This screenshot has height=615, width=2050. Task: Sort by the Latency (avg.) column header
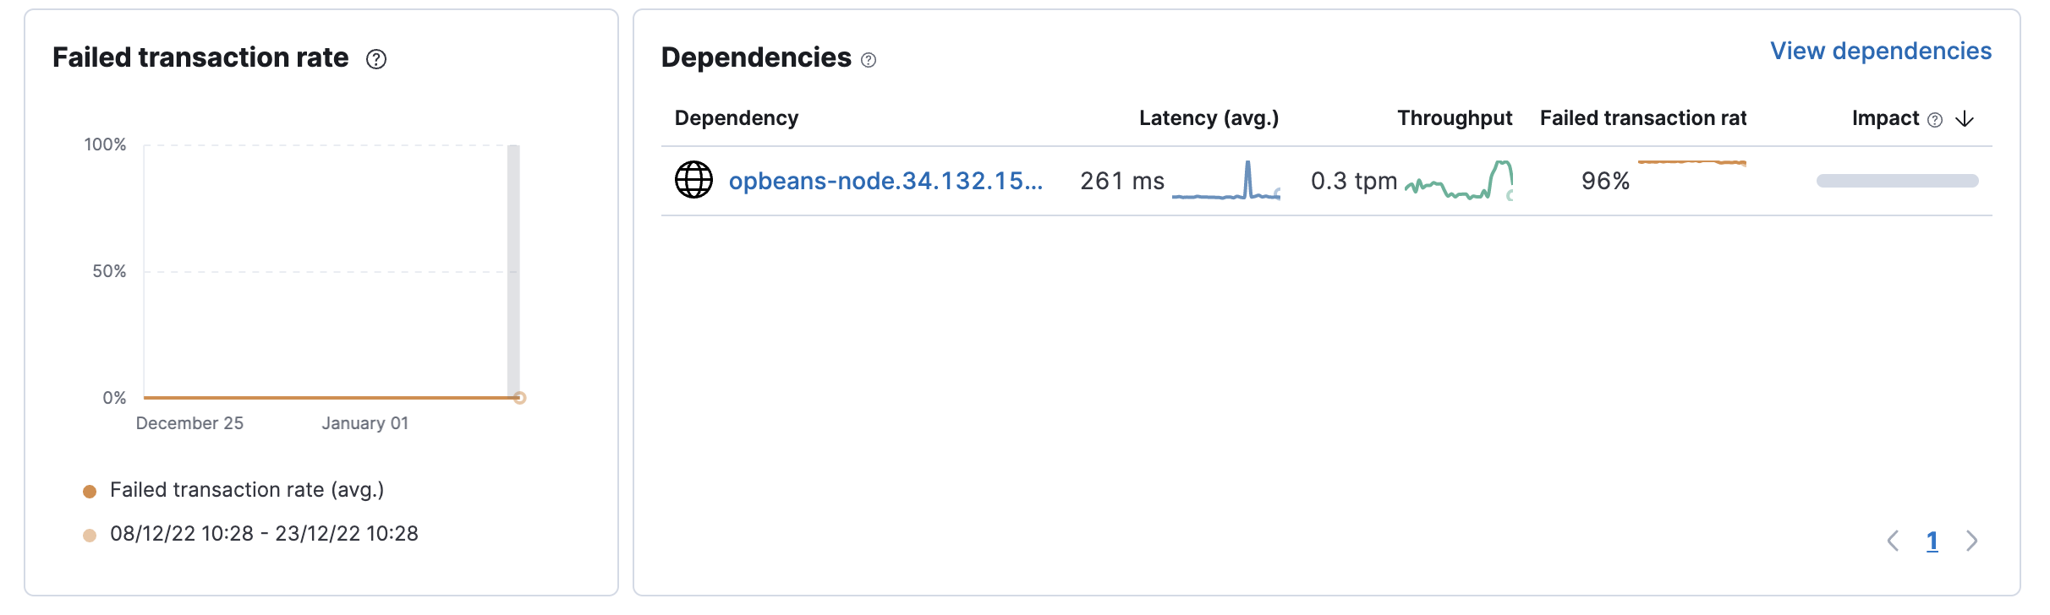tap(1208, 118)
